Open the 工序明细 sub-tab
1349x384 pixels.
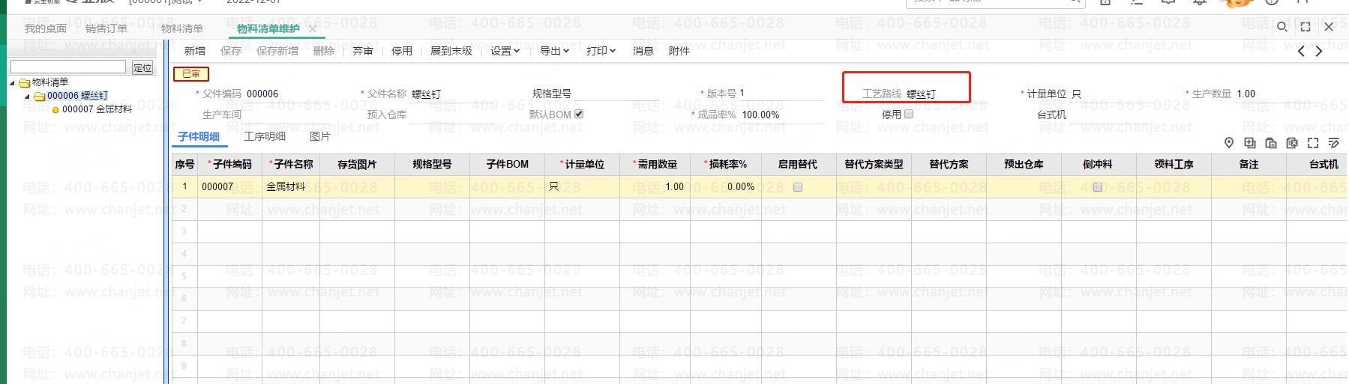(x=265, y=136)
